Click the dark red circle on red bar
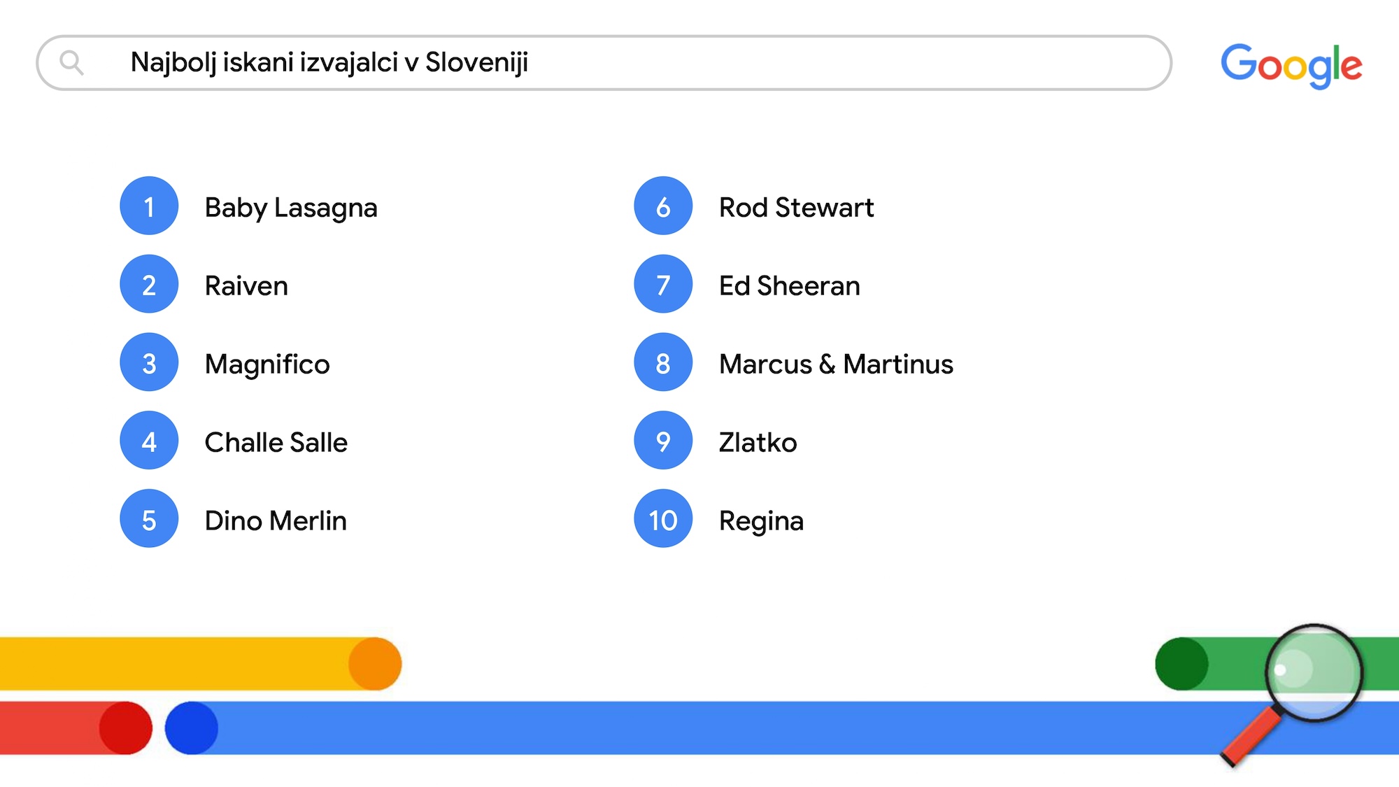The image size is (1399, 787). 126,728
